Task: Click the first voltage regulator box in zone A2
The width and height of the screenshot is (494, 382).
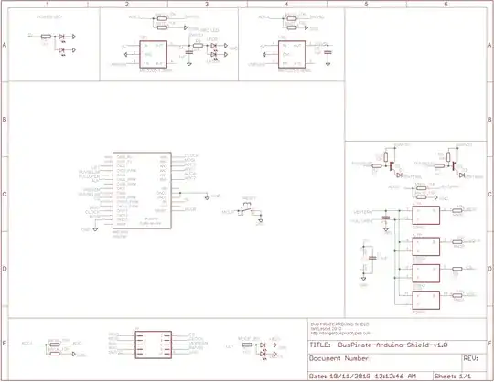Action: tap(154, 54)
